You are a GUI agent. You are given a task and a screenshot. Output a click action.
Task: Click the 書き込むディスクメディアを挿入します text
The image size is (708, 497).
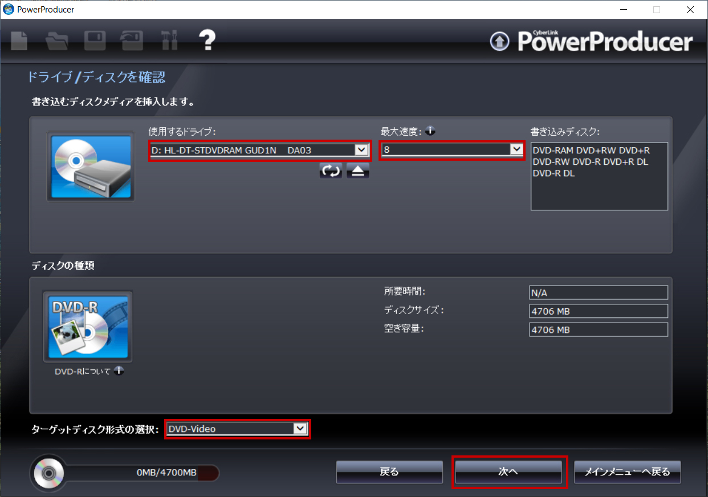[113, 103]
